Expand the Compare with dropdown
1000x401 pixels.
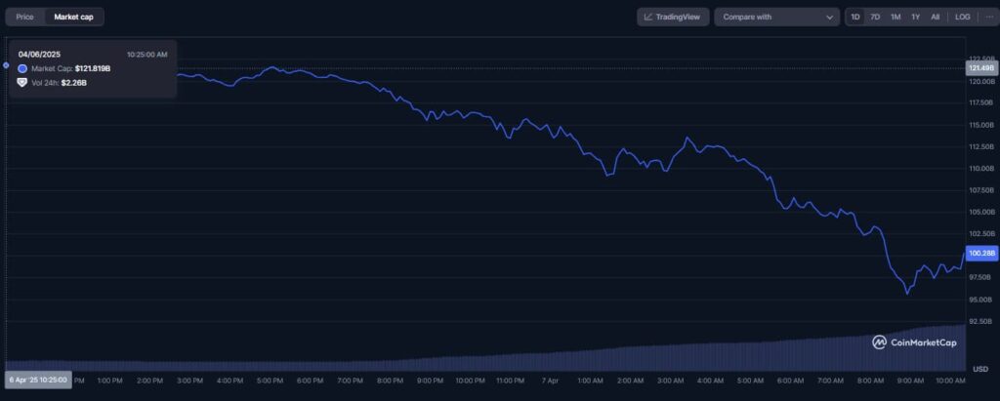[777, 18]
